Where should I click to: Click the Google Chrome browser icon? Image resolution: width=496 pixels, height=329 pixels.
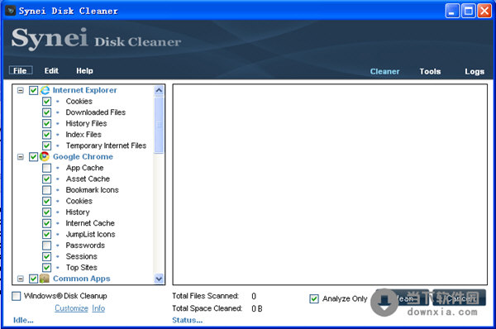click(x=45, y=156)
